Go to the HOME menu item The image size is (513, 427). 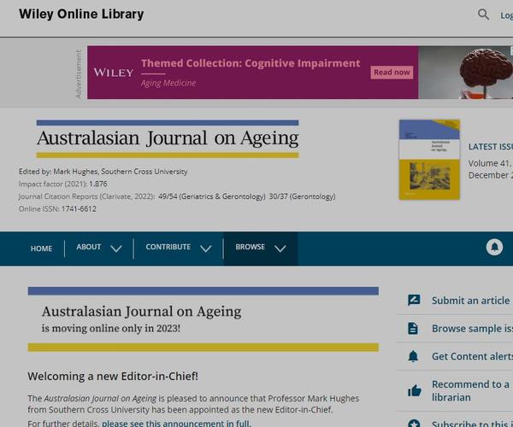pos(41,249)
